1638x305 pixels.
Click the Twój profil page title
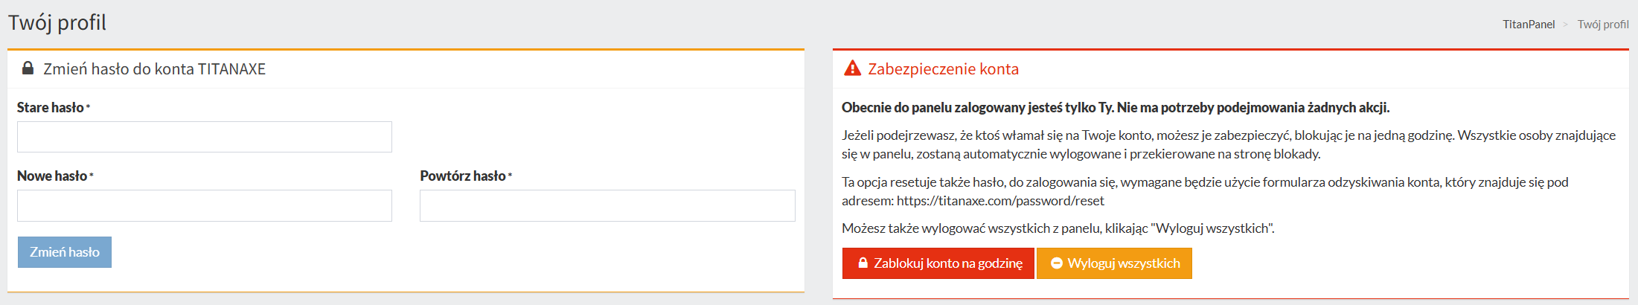[x=57, y=22]
